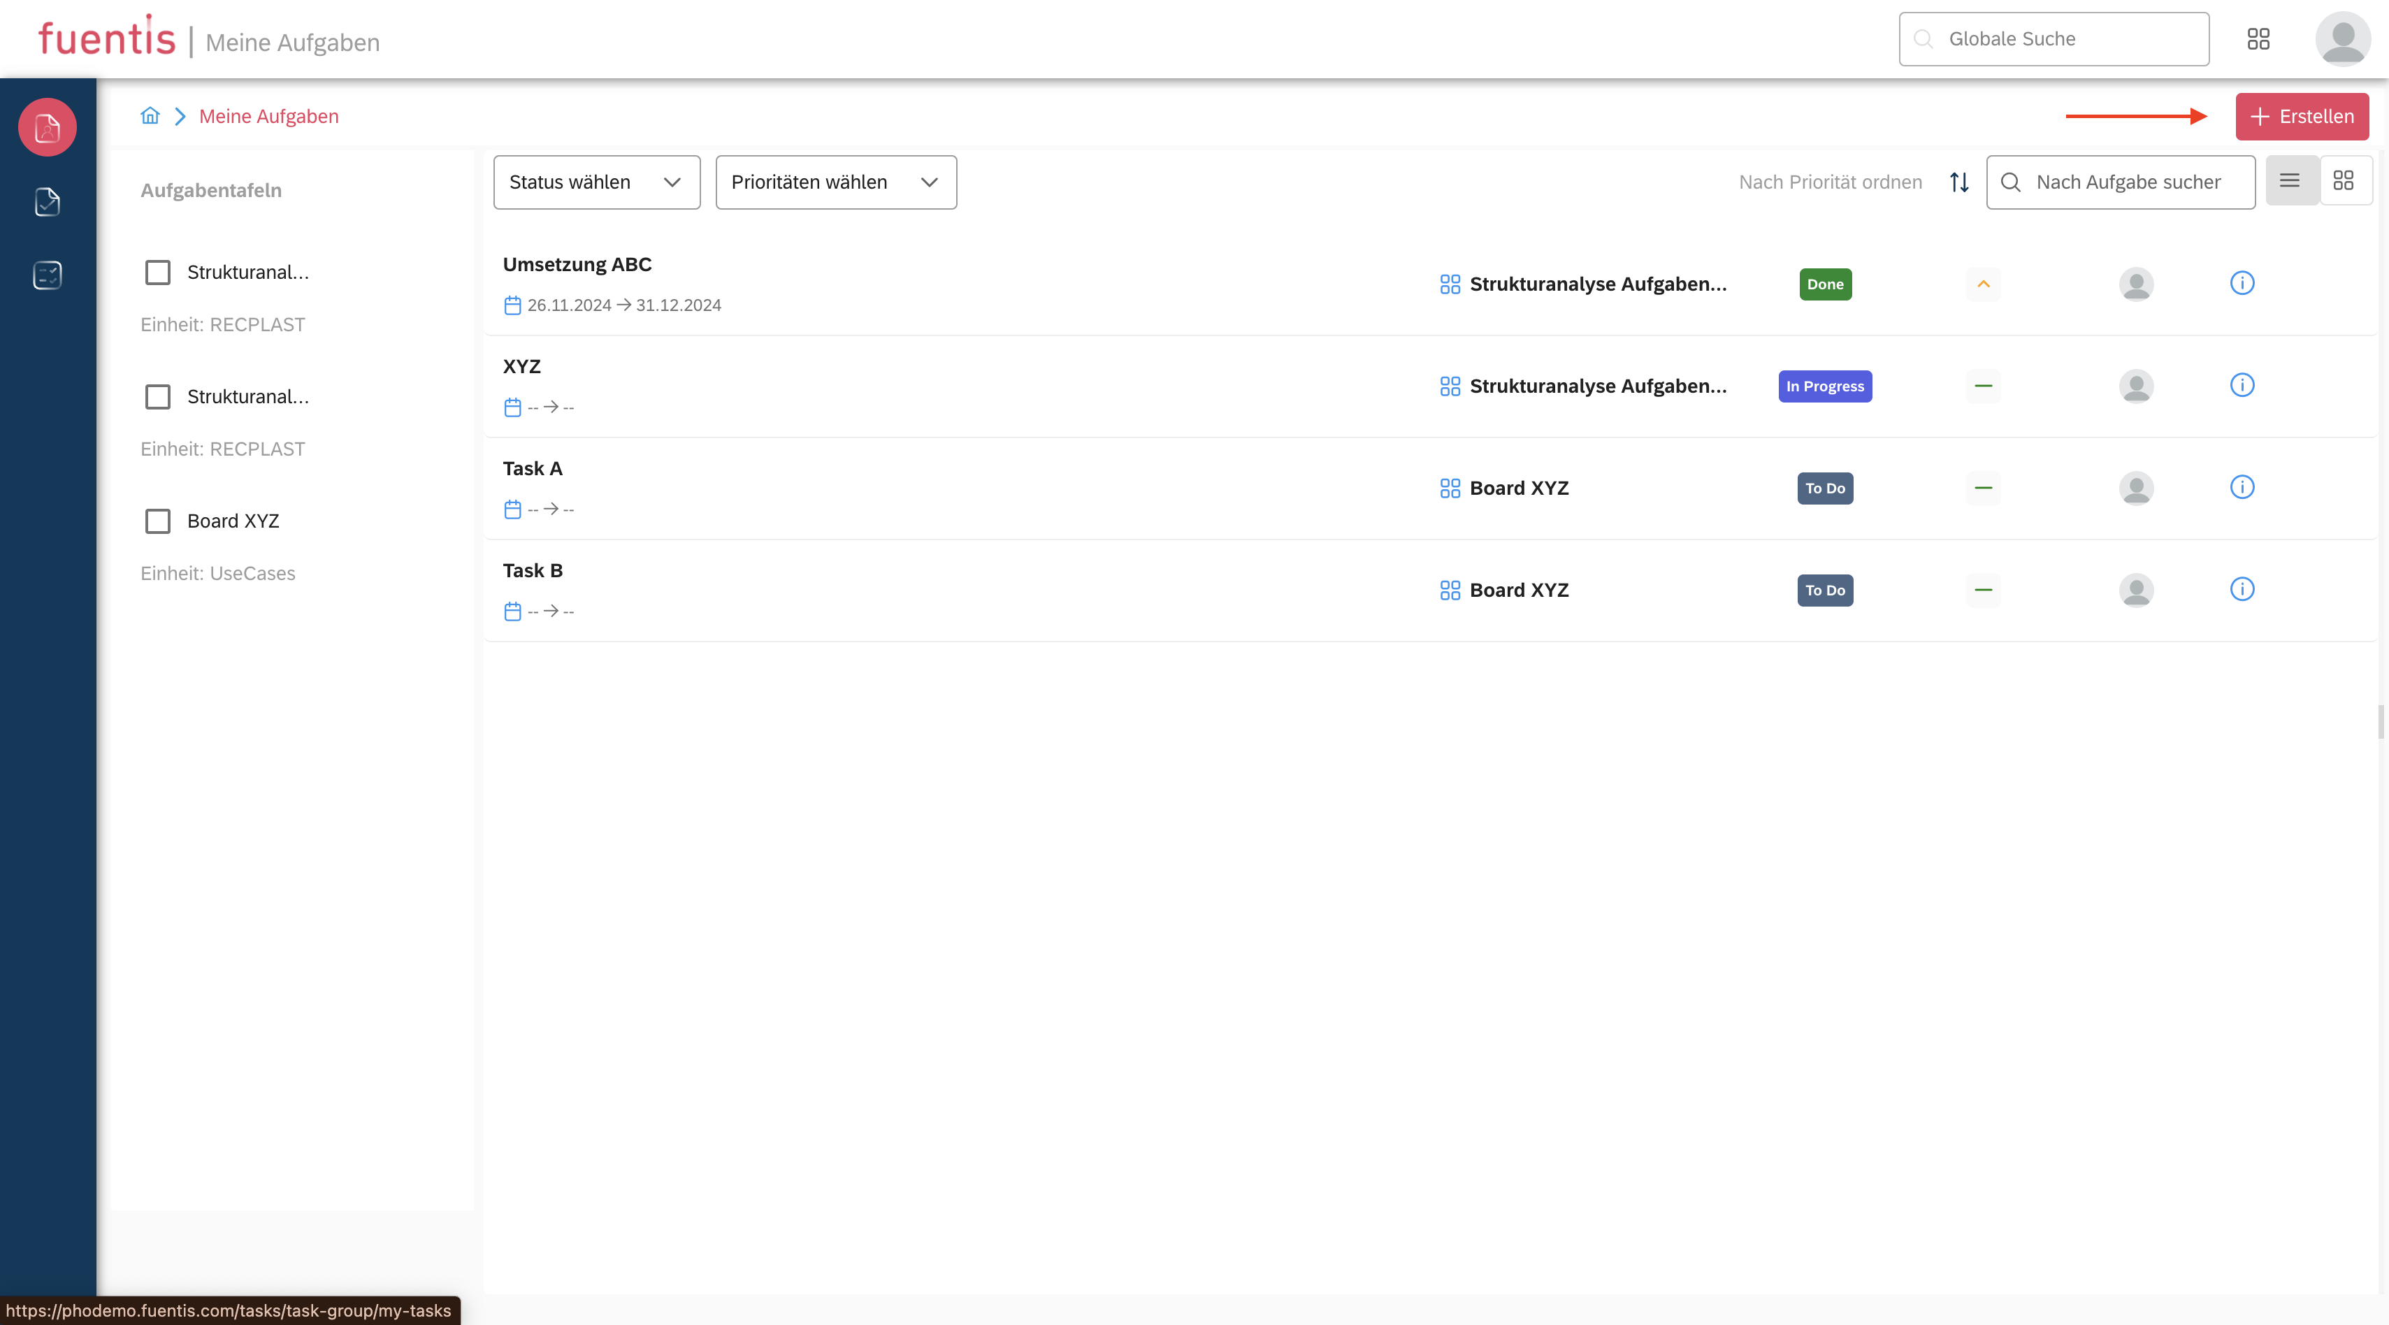The image size is (2389, 1325).
Task: Open info for Umsetzung ABC task
Action: click(x=2242, y=283)
